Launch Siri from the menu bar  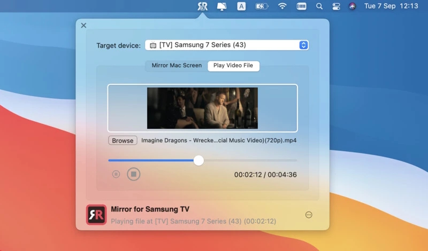point(353,6)
